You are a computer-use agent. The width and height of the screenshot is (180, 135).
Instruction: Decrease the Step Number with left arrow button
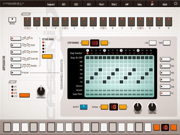tap(85, 43)
